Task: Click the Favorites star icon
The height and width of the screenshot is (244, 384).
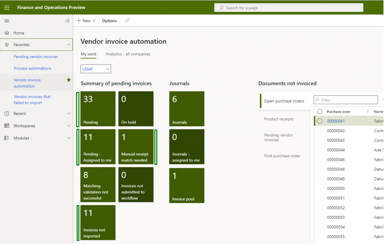Action: pyautogui.click(x=7, y=45)
